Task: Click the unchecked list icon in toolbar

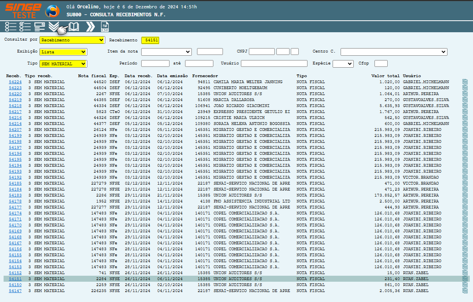Action: tap(11, 27)
